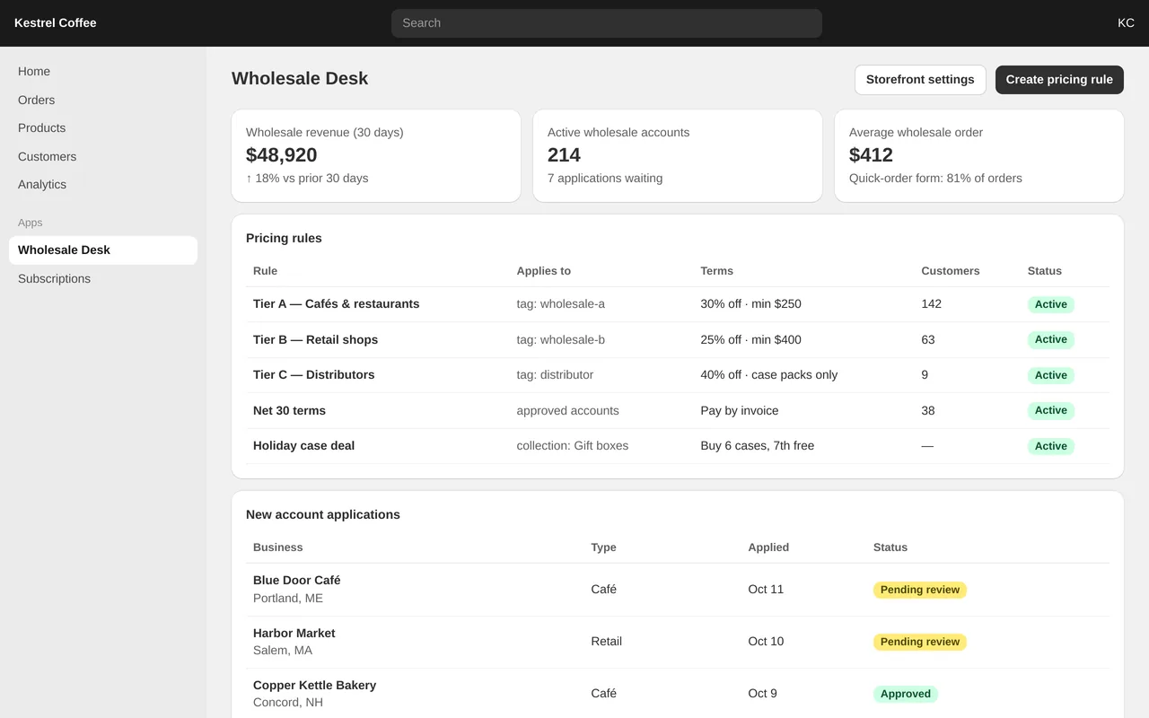Open the Tier A — Cafés & restaurants rule
This screenshot has width=1149, height=718.
click(x=336, y=304)
